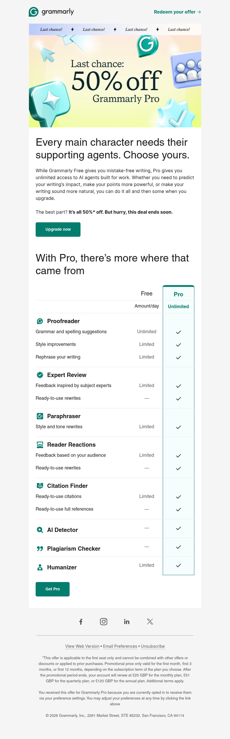Viewport: 230px width, 739px height.
Task: Click the Unsubscribe link
Action: pos(152,646)
